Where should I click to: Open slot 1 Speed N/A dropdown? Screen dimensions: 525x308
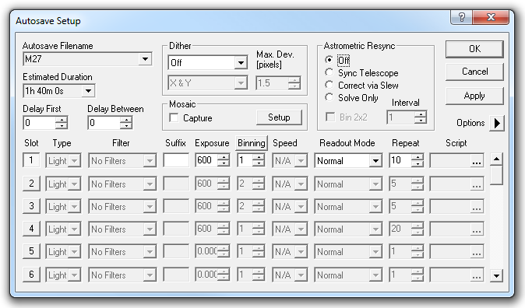(x=301, y=161)
